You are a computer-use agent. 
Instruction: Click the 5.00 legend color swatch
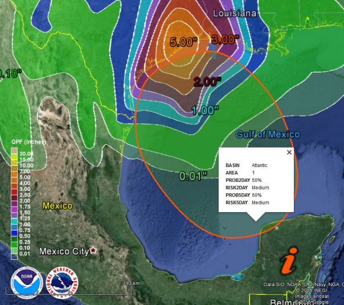(x=14, y=174)
